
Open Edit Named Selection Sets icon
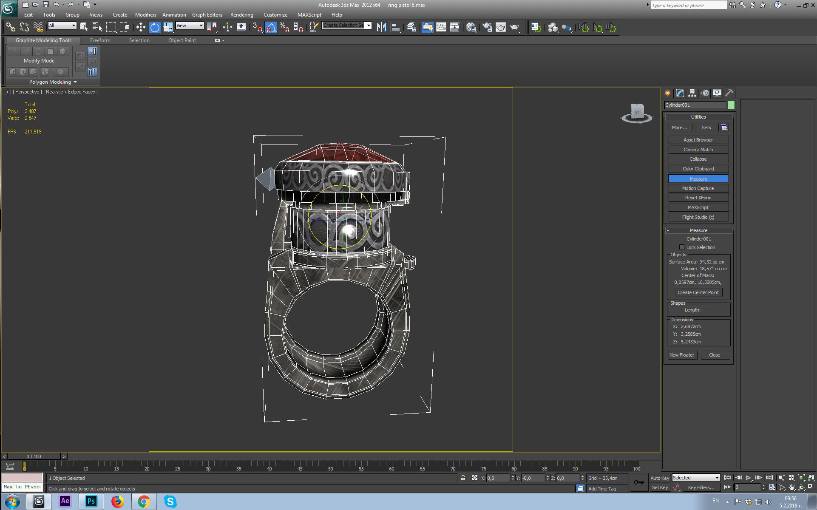(x=314, y=28)
